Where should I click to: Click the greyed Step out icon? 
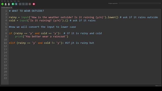coord(27,4)
